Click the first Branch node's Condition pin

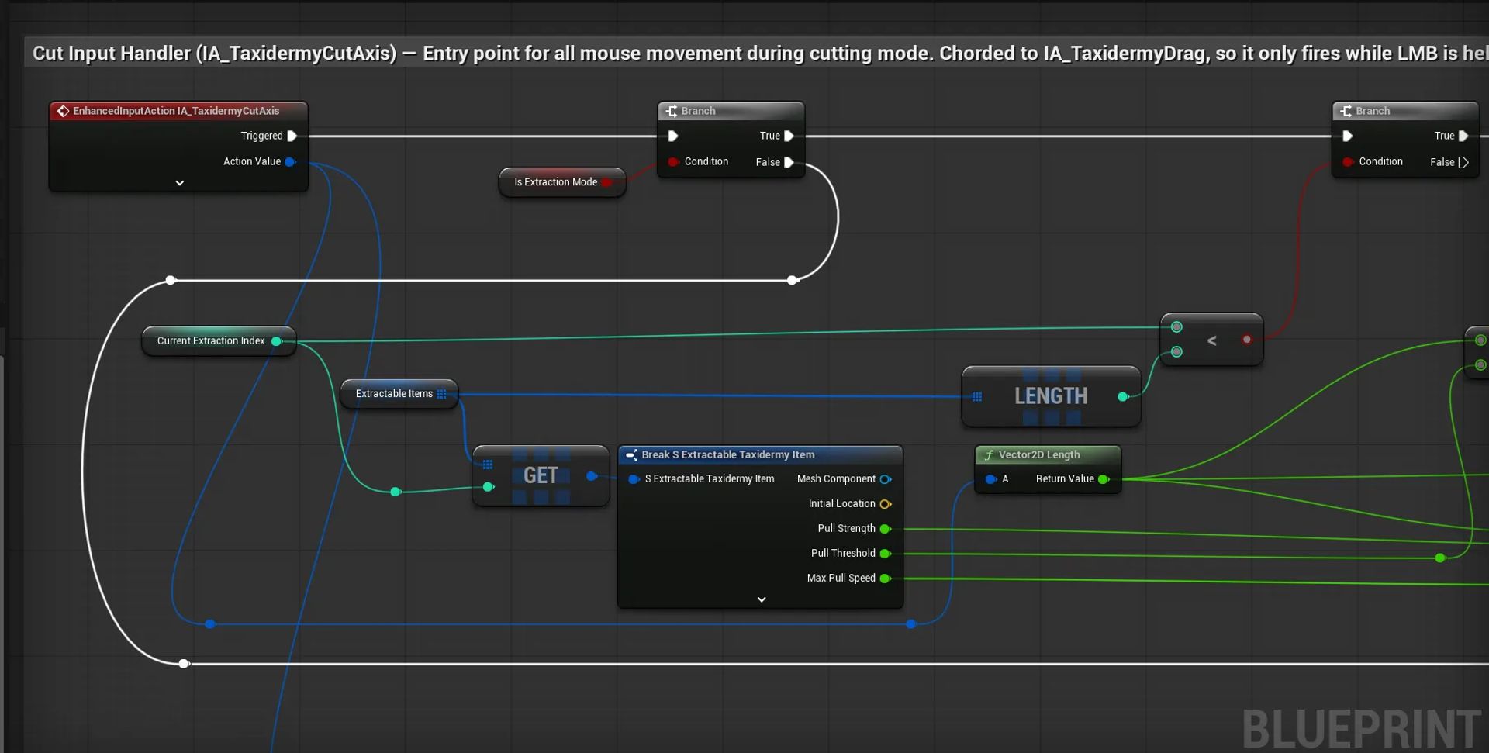point(673,161)
